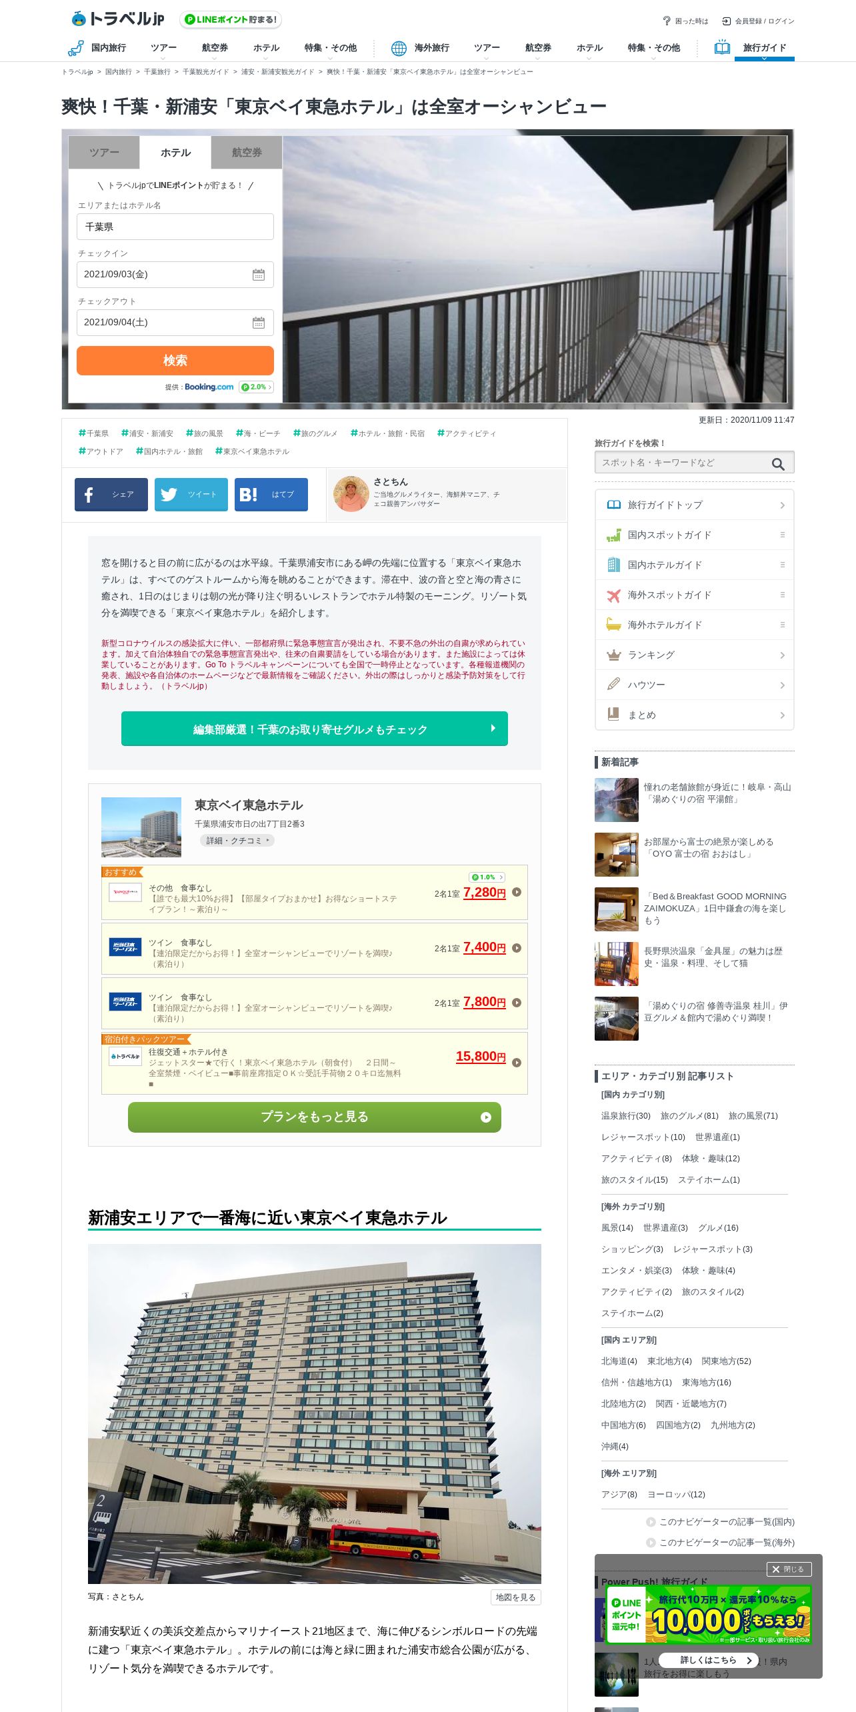Click arrow beside 7,800円 plan
Image resolution: width=856 pixels, height=1712 pixels.
coord(517,1003)
